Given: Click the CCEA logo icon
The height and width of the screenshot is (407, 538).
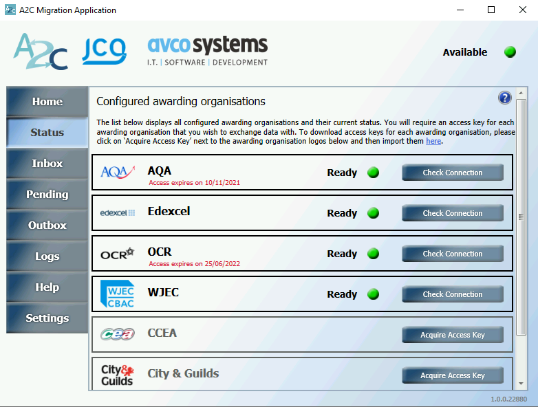Looking at the screenshot, I should pyautogui.click(x=118, y=333).
